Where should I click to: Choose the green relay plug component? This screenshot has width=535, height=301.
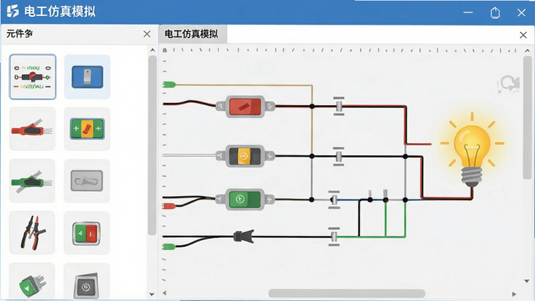[32, 282]
